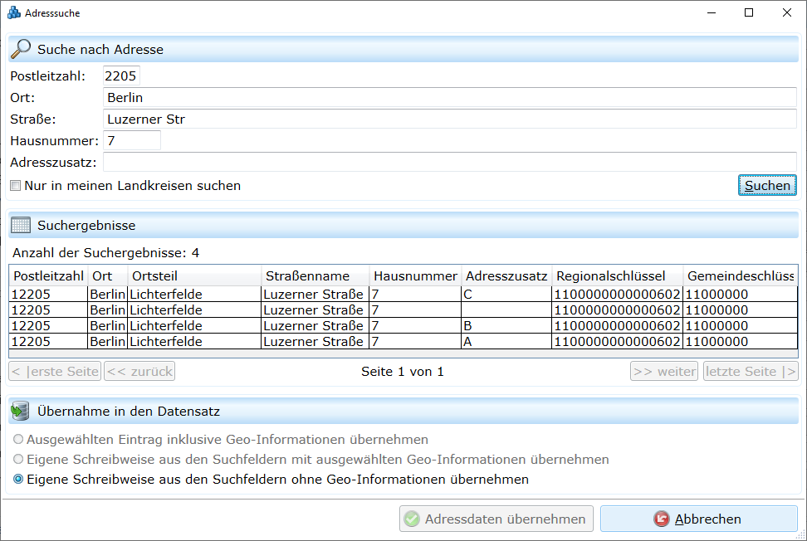The image size is (807, 541).
Task: Click the Ortsteil column header
Action: coord(193,275)
